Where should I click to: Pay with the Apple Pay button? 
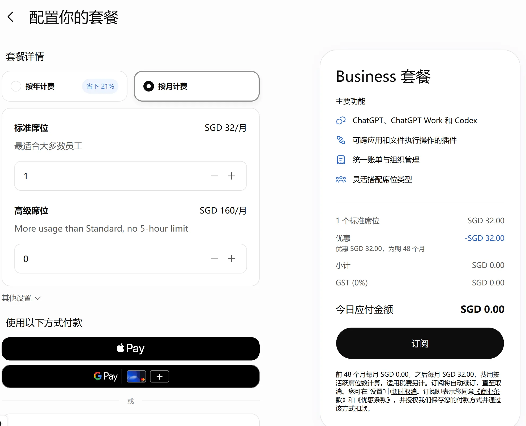pyautogui.click(x=131, y=349)
